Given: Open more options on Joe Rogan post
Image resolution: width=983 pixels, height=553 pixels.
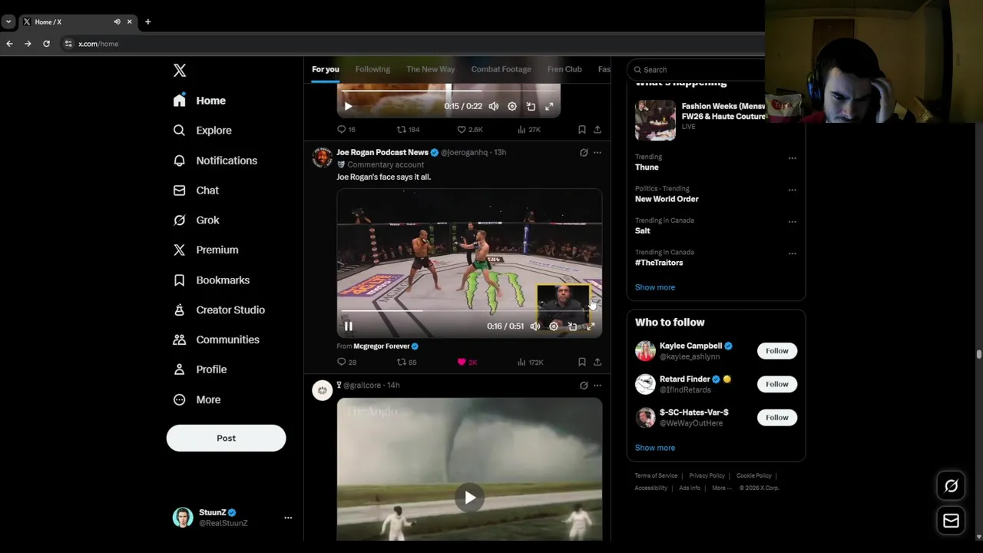Looking at the screenshot, I should click(x=597, y=153).
